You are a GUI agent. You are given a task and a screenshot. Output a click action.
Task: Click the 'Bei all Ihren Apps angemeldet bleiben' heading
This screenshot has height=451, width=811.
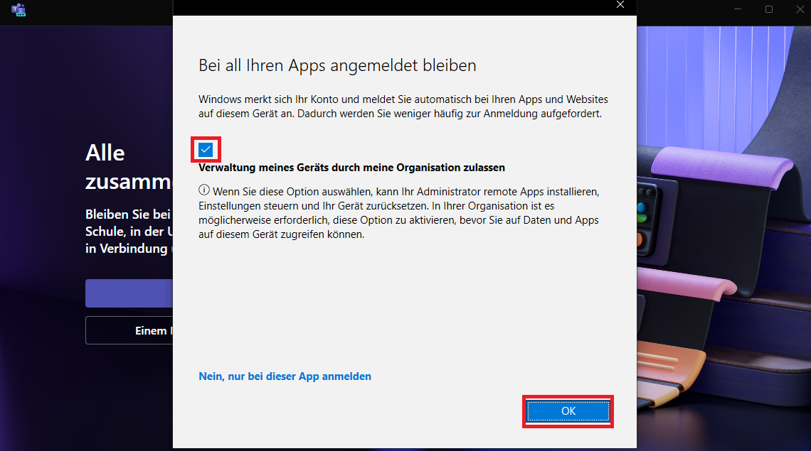pyautogui.click(x=337, y=66)
